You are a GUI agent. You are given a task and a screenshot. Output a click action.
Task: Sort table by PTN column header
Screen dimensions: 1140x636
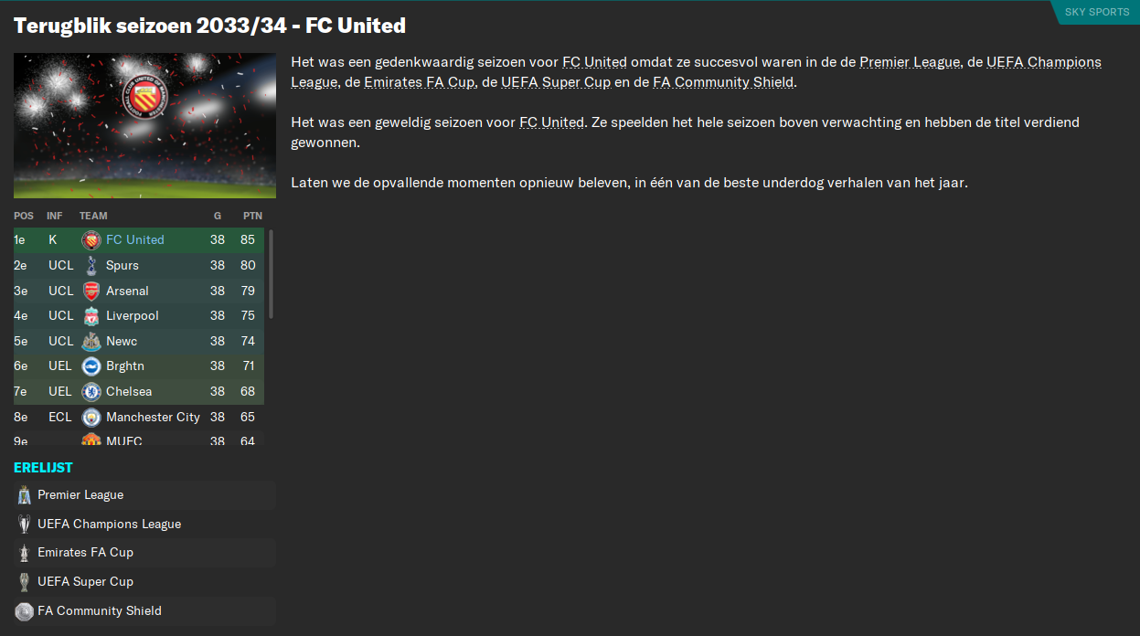click(x=252, y=216)
